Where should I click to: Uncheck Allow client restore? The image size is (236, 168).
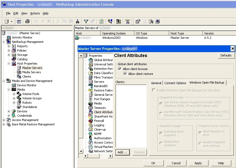[x=125, y=74]
